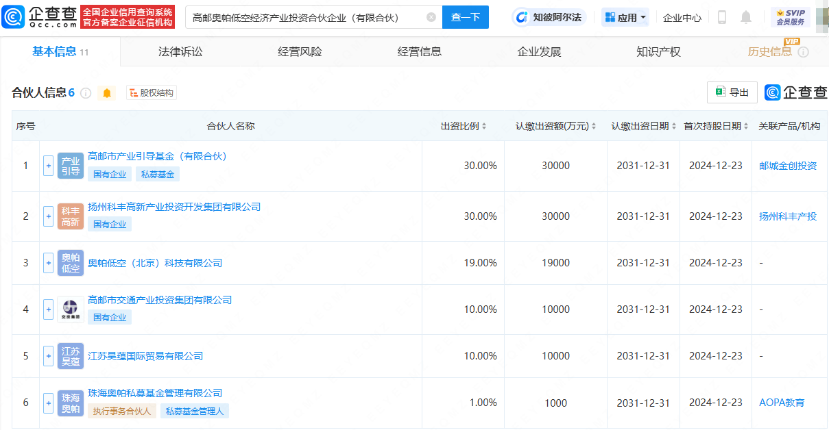Image resolution: width=829 pixels, height=430 pixels.
Task: Click the 江苏昊蕴 company logo
Action: click(71, 356)
